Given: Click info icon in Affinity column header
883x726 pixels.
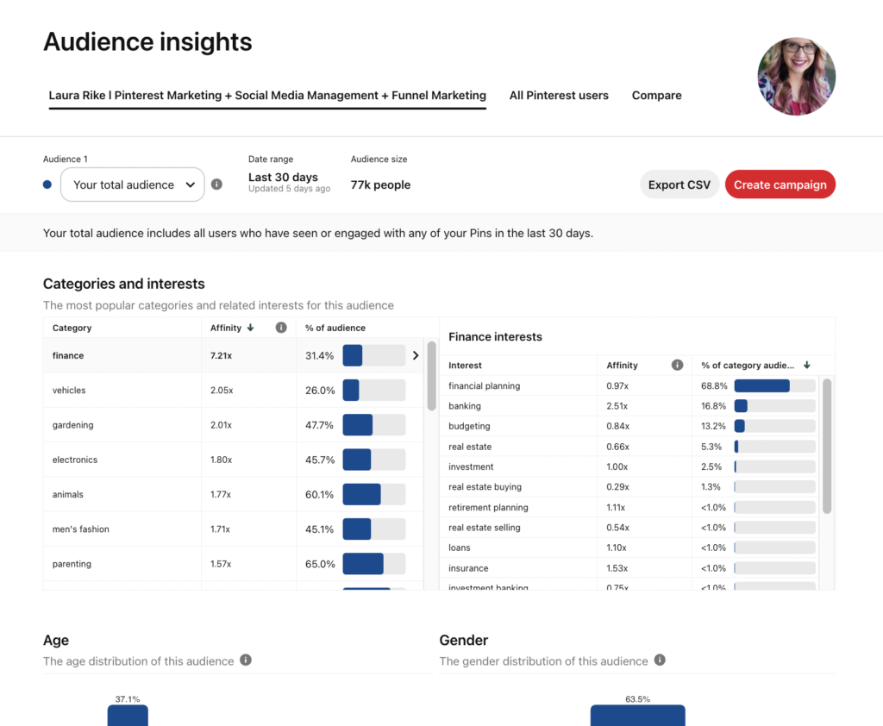Looking at the screenshot, I should tap(281, 328).
